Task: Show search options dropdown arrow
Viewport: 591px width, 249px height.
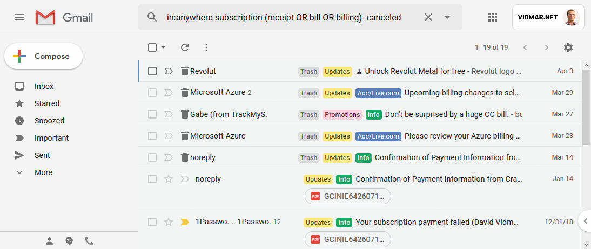Action: coord(447,17)
